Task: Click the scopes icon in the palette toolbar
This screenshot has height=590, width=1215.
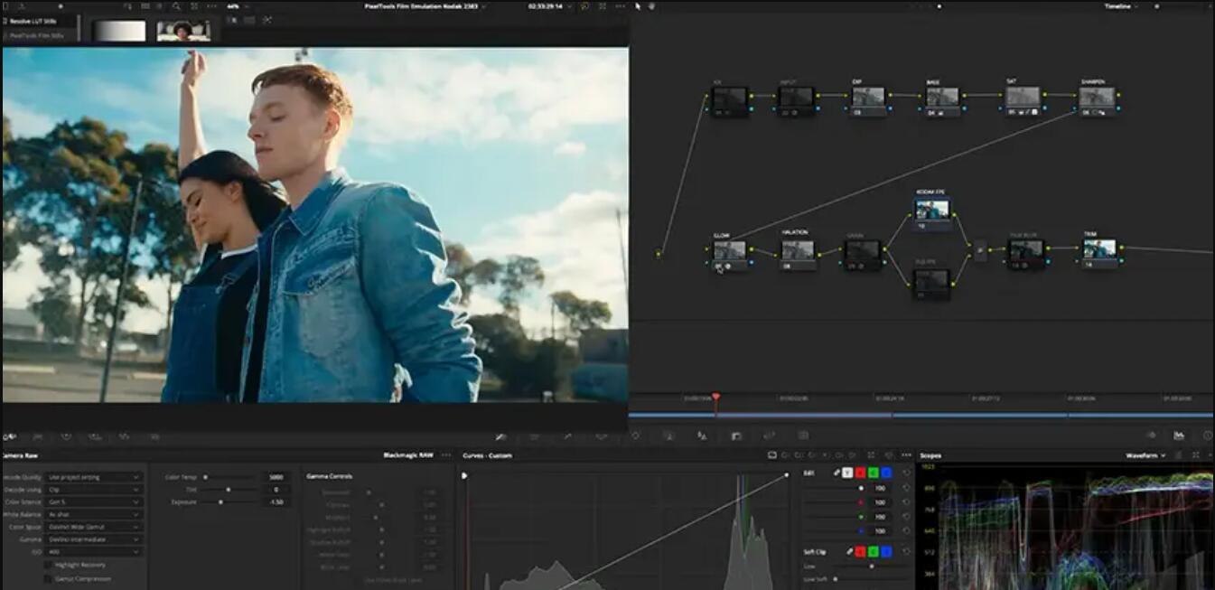Action: coord(1179,435)
